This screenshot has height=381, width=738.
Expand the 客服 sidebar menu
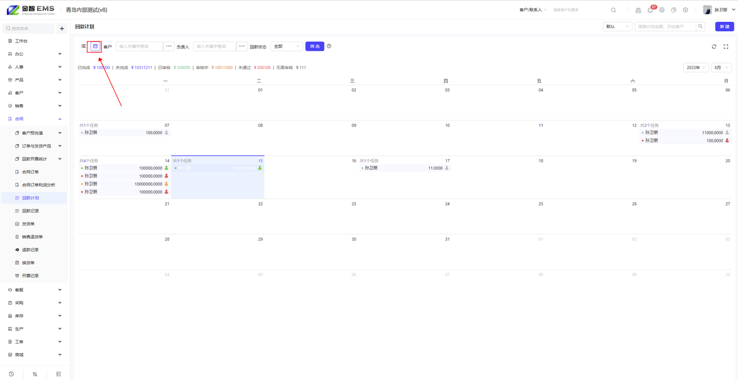click(35, 290)
